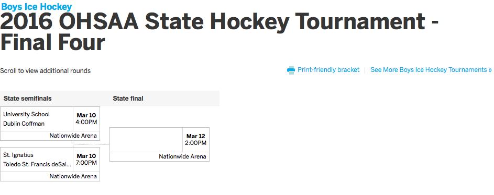Click Toledo St. Francis deSales team name

click(37, 164)
